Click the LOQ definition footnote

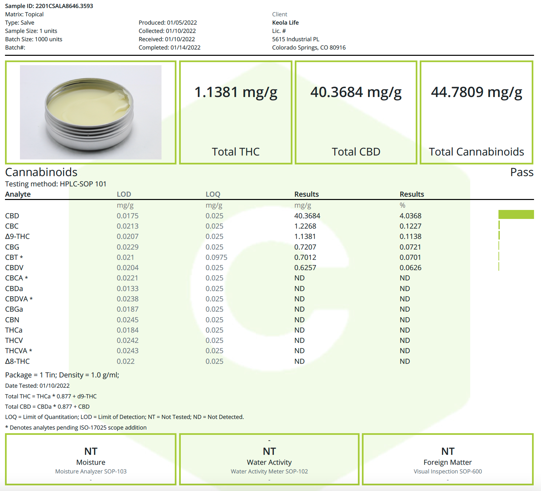pos(124,417)
